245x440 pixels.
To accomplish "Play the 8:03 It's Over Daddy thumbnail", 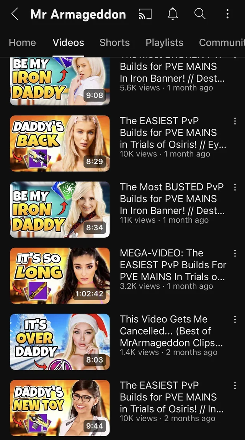I will pos(60,342).
